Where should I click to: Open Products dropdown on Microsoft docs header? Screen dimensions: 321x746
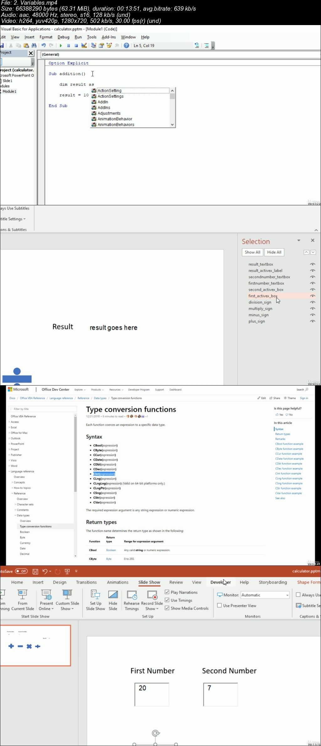pos(97,390)
